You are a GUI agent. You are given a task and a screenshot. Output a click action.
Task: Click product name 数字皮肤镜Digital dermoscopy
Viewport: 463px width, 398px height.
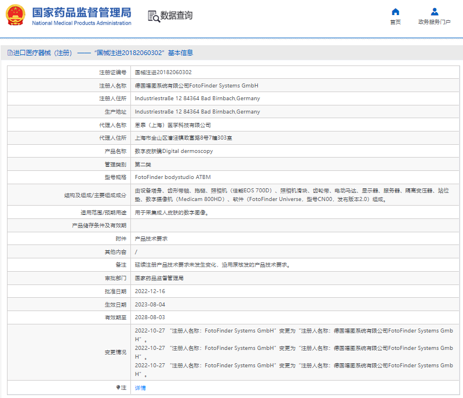coord(174,151)
